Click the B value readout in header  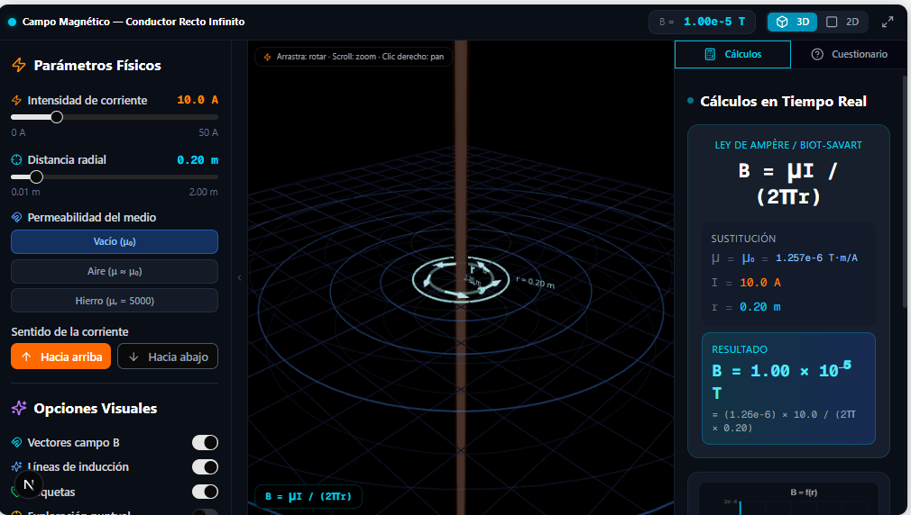point(702,22)
